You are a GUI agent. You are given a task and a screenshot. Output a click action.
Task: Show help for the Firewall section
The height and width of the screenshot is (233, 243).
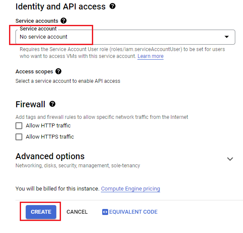coord(52,104)
